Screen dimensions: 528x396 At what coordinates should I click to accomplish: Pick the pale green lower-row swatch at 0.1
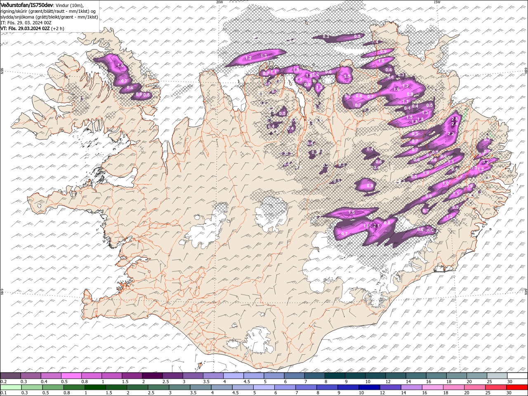point(11,387)
